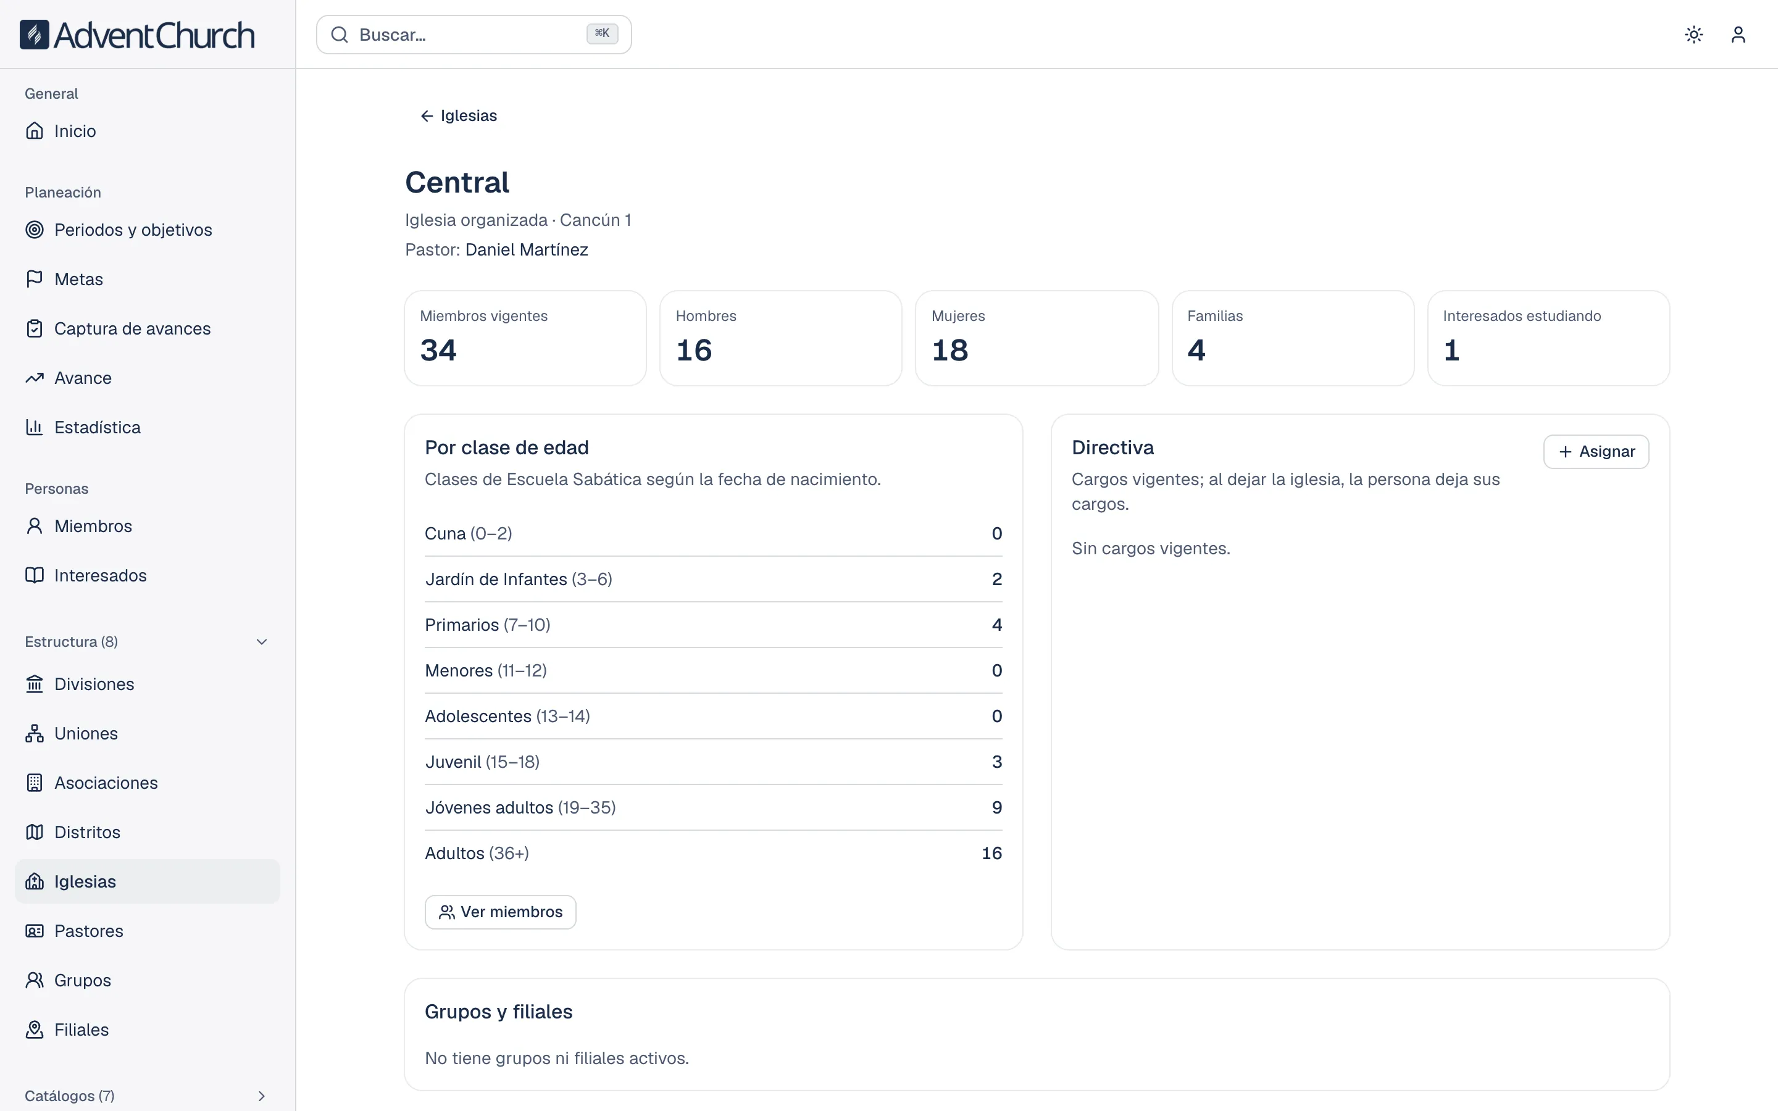Image resolution: width=1778 pixels, height=1111 pixels.
Task: Open the Estadística bar chart icon
Action: click(35, 427)
